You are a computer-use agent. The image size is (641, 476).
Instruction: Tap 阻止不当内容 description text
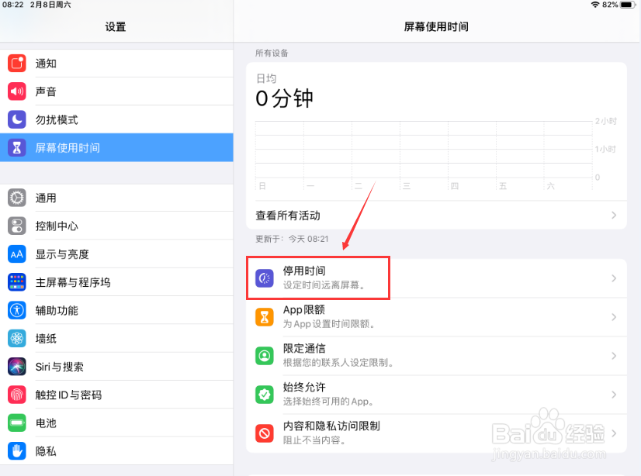315,440
